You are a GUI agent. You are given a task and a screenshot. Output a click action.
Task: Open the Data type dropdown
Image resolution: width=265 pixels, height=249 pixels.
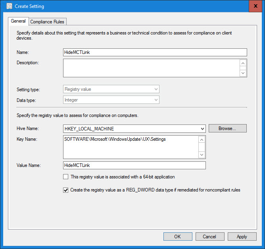(x=111, y=100)
